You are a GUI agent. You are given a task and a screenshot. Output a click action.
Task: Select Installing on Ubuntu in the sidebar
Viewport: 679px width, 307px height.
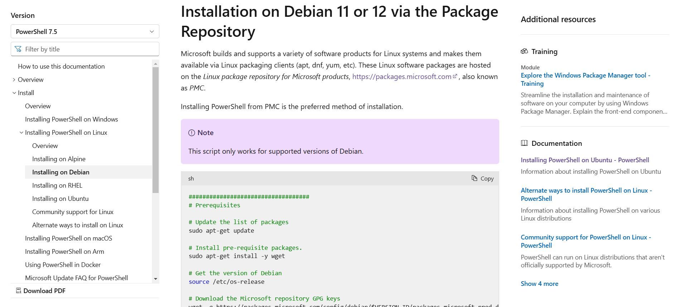click(60, 198)
